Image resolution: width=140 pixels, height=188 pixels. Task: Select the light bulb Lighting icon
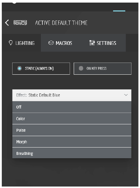pos(11,43)
